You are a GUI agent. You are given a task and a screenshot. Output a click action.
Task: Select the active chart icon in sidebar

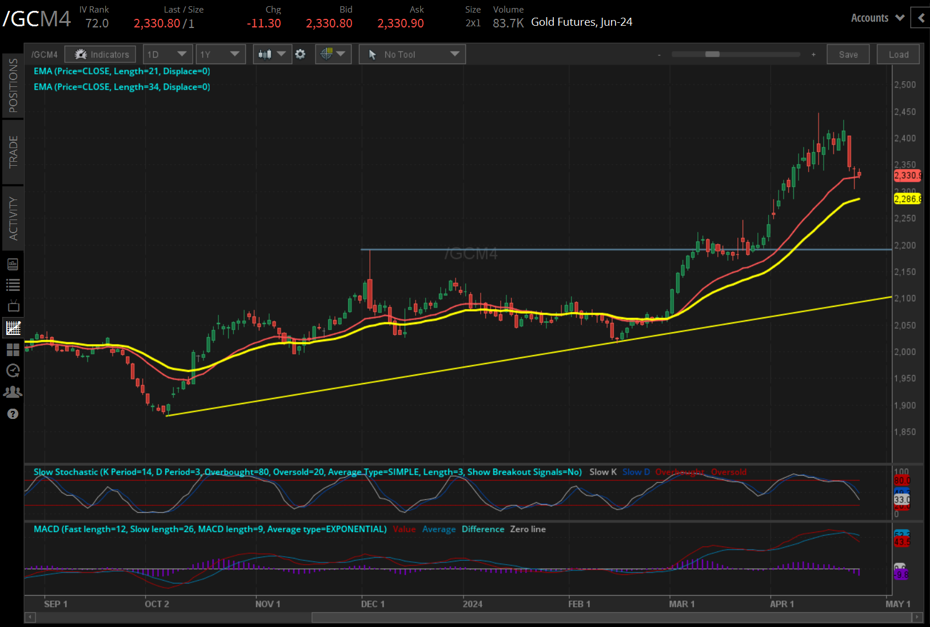tap(13, 328)
